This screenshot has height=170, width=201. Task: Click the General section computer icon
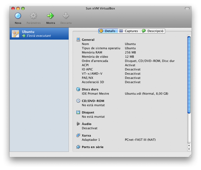coord(78,40)
